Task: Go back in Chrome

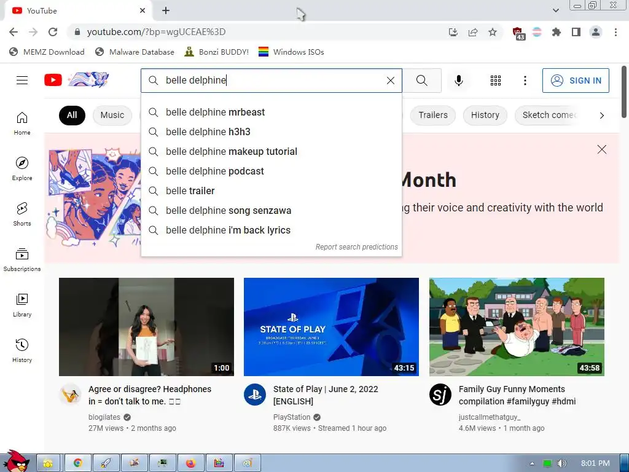Action: (x=14, y=32)
